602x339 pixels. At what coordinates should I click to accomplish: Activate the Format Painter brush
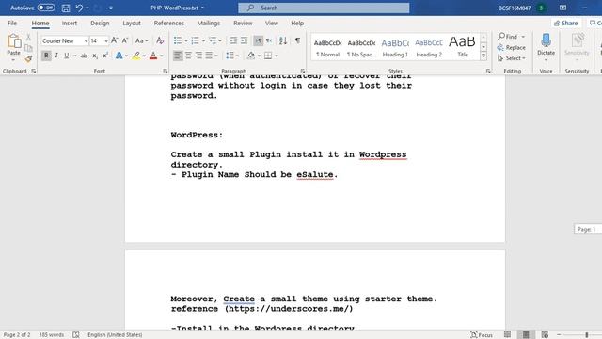(x=28, y=58)
